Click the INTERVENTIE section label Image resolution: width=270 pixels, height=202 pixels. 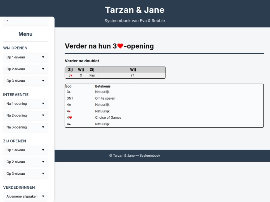16,95
